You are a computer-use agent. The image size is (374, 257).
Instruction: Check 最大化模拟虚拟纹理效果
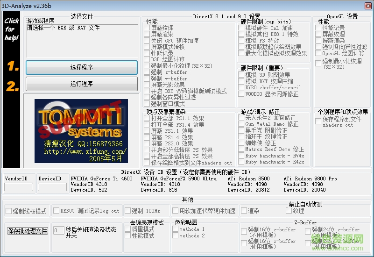click(x=241, y=53)
